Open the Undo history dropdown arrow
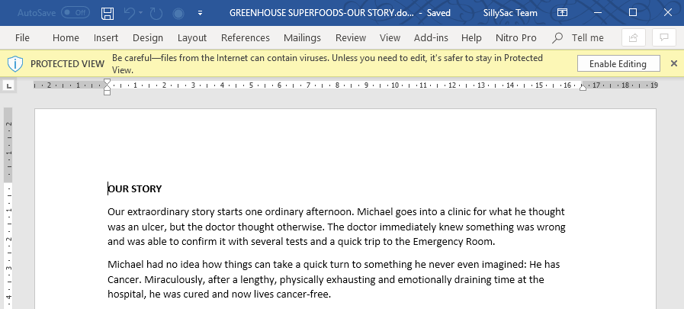 pos(141,13)
